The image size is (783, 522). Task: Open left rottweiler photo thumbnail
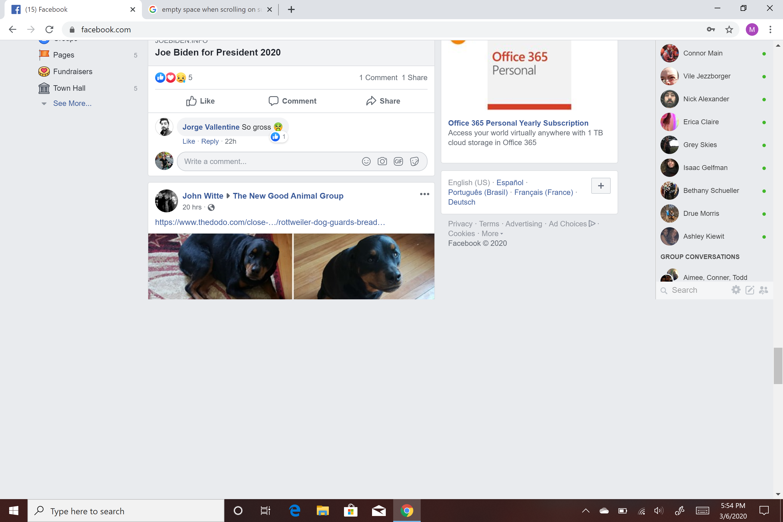(x=220, y=266)
